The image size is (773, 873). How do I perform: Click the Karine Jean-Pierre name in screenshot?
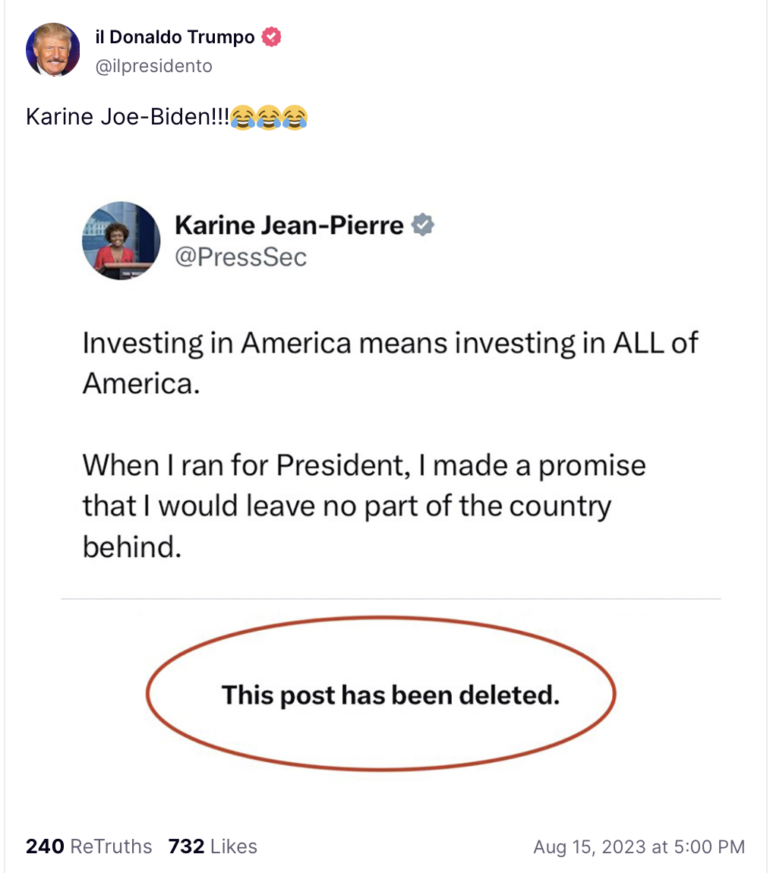(x=289, y=225)
